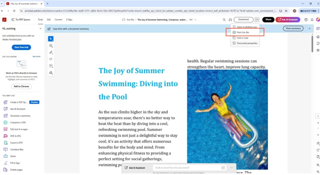Click the black Share button
The width and height of the screenshot is (320, 175).
point(268,20)
